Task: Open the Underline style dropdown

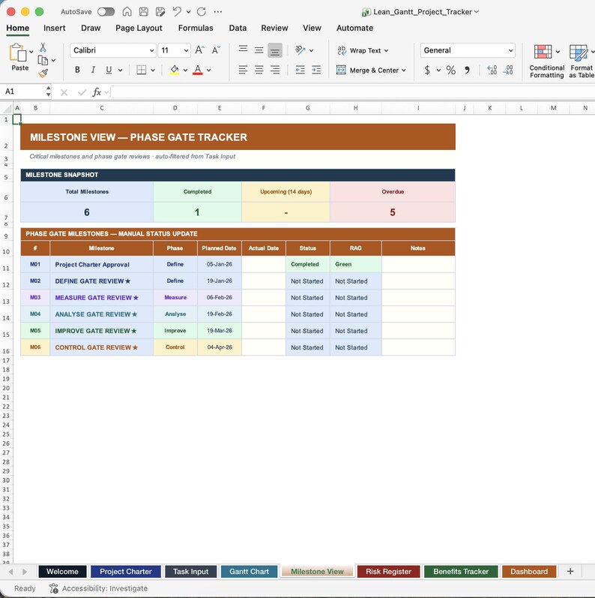Action: pyautogui.click(x=121, y=71)
